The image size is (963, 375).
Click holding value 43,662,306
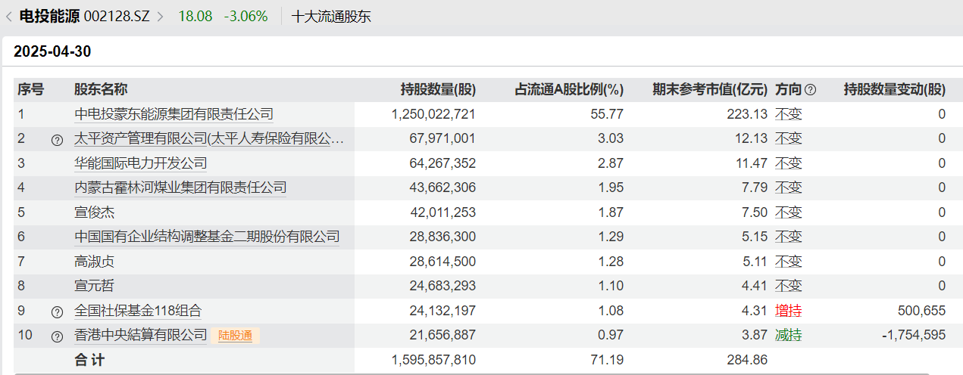442,187
